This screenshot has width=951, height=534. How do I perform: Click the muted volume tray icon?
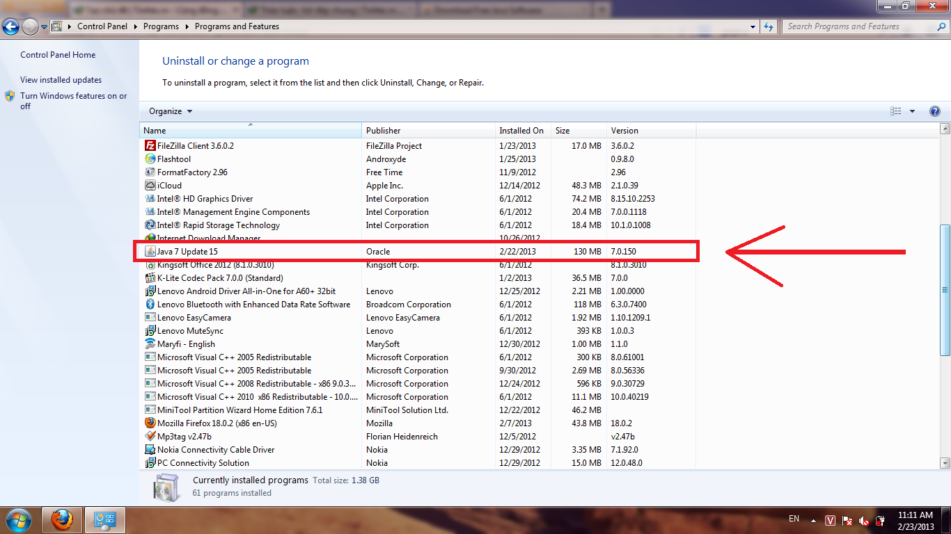coord(864,520)
